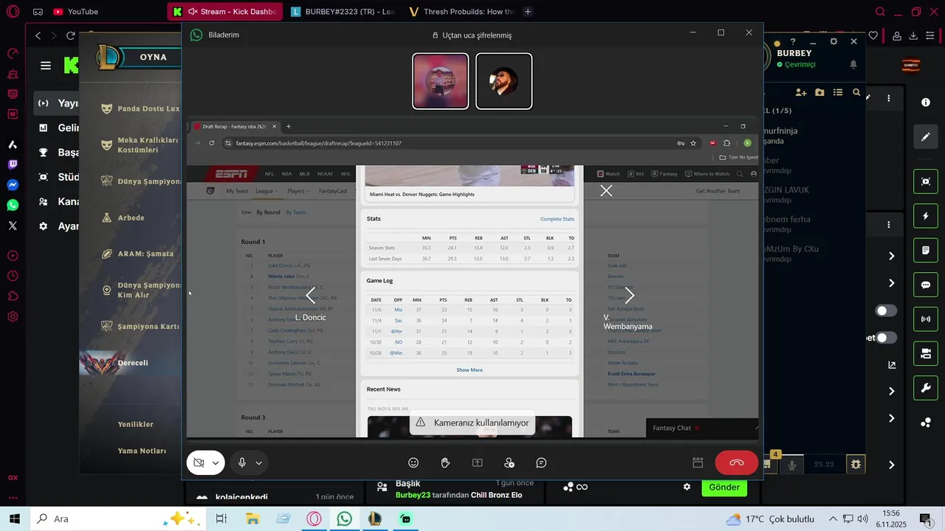Close the player card overlay

click(x=606, y=191)
